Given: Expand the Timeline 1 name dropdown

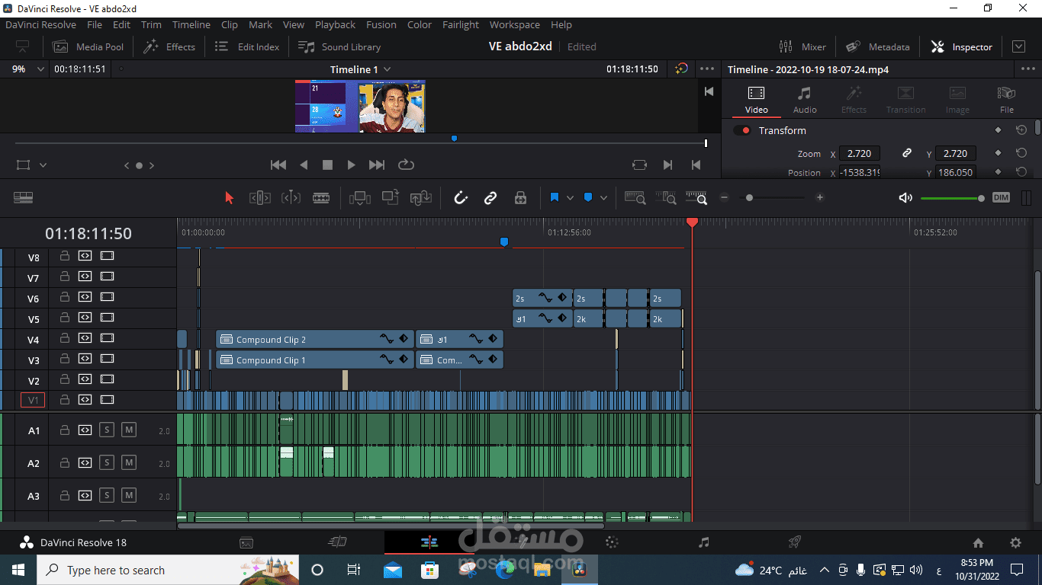Looking at the screenshot, I should coord(387,69).
